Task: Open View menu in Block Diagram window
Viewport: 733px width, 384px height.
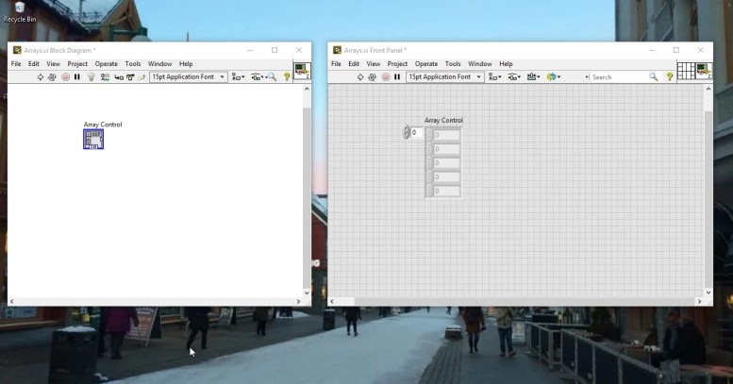Action: point(53,63)
